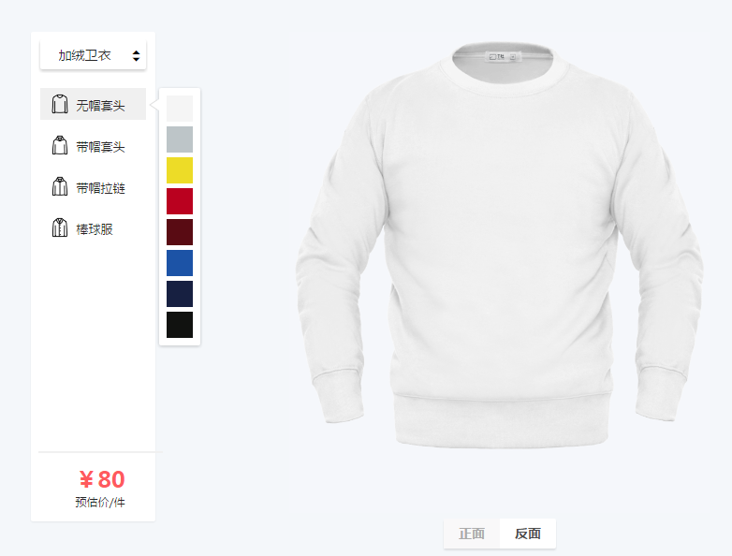
Task: Choose the white color swatch
Action: (180, 109)
